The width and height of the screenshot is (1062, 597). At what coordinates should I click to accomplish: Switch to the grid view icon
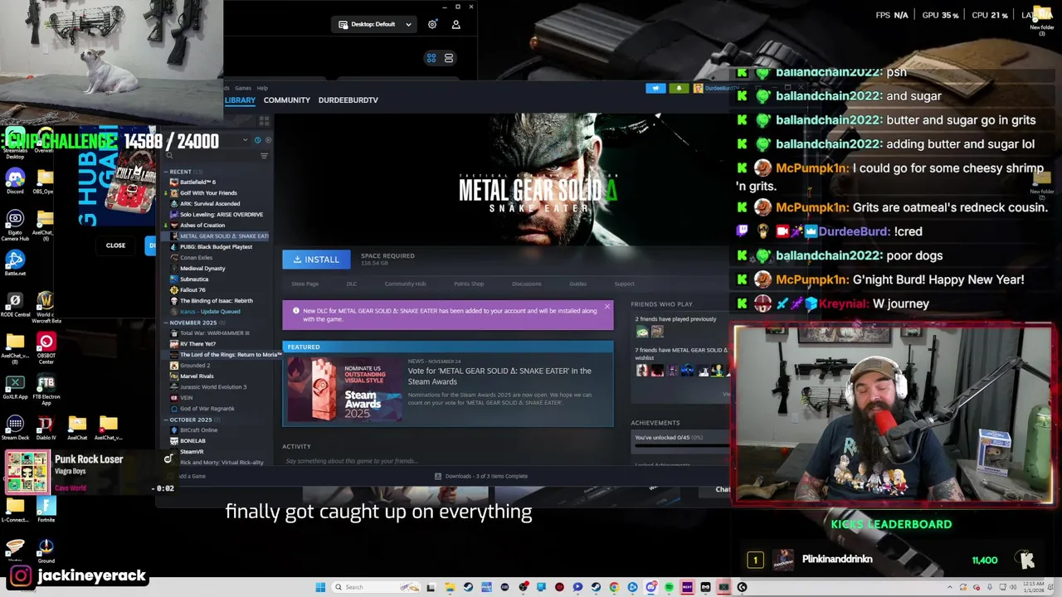431,58
